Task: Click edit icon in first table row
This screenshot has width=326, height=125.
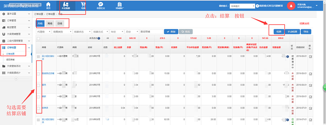Action: point(311,57)
